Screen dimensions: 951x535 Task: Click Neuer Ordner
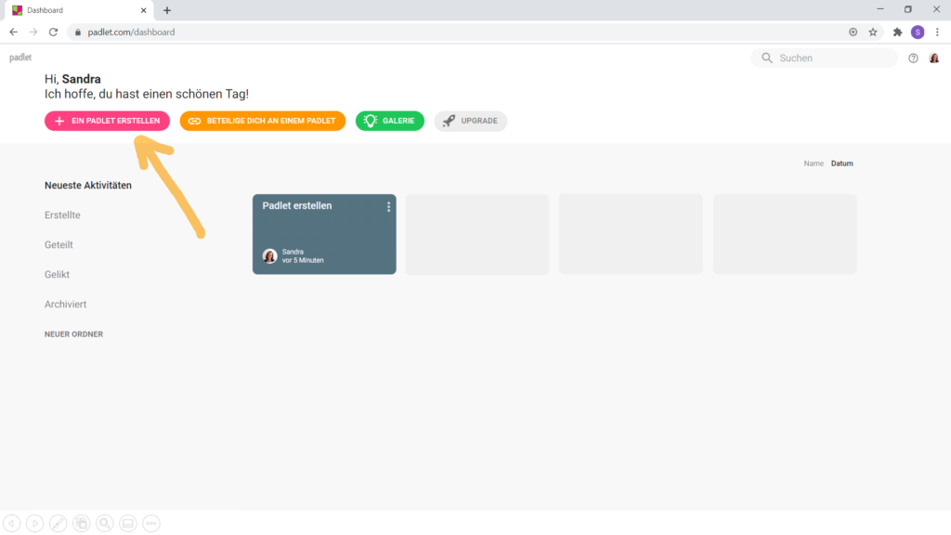(74, 334)
